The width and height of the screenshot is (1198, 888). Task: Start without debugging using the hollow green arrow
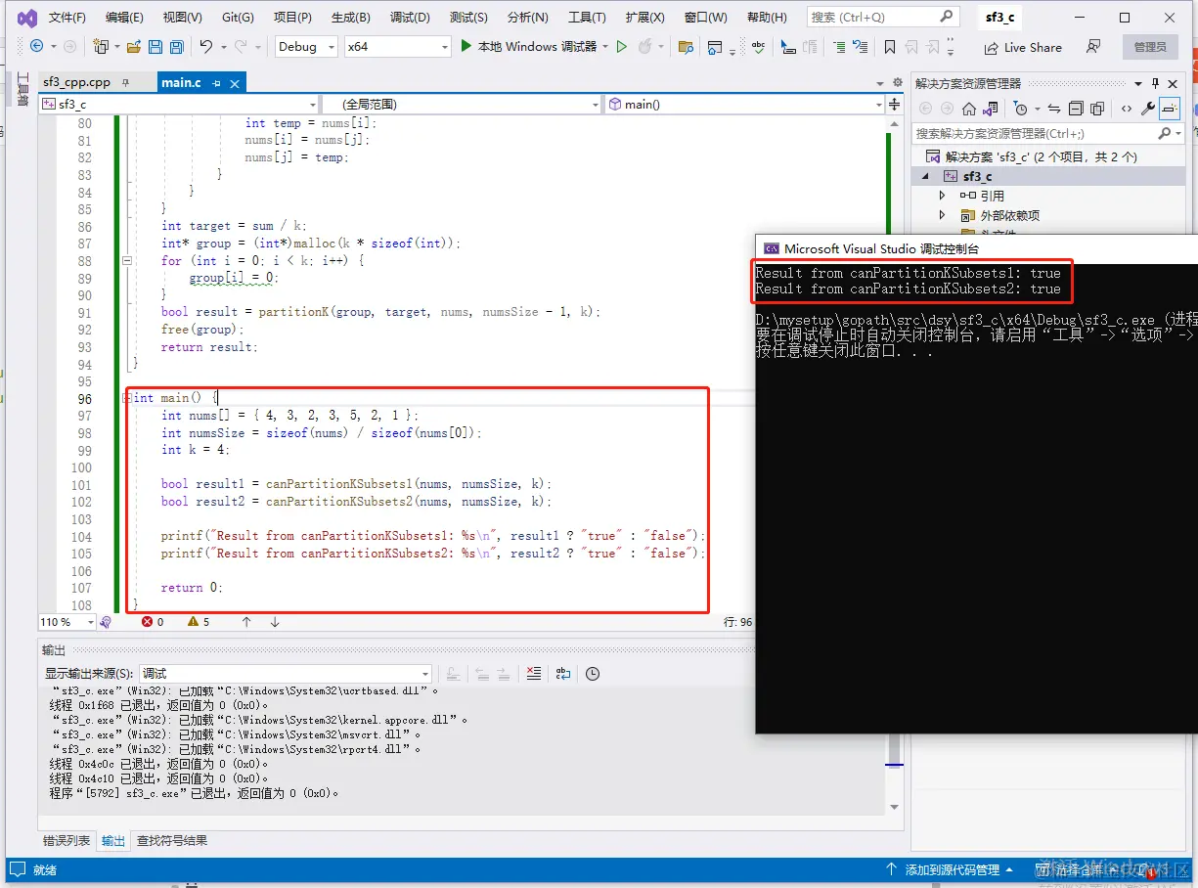[x=622, y=47]
